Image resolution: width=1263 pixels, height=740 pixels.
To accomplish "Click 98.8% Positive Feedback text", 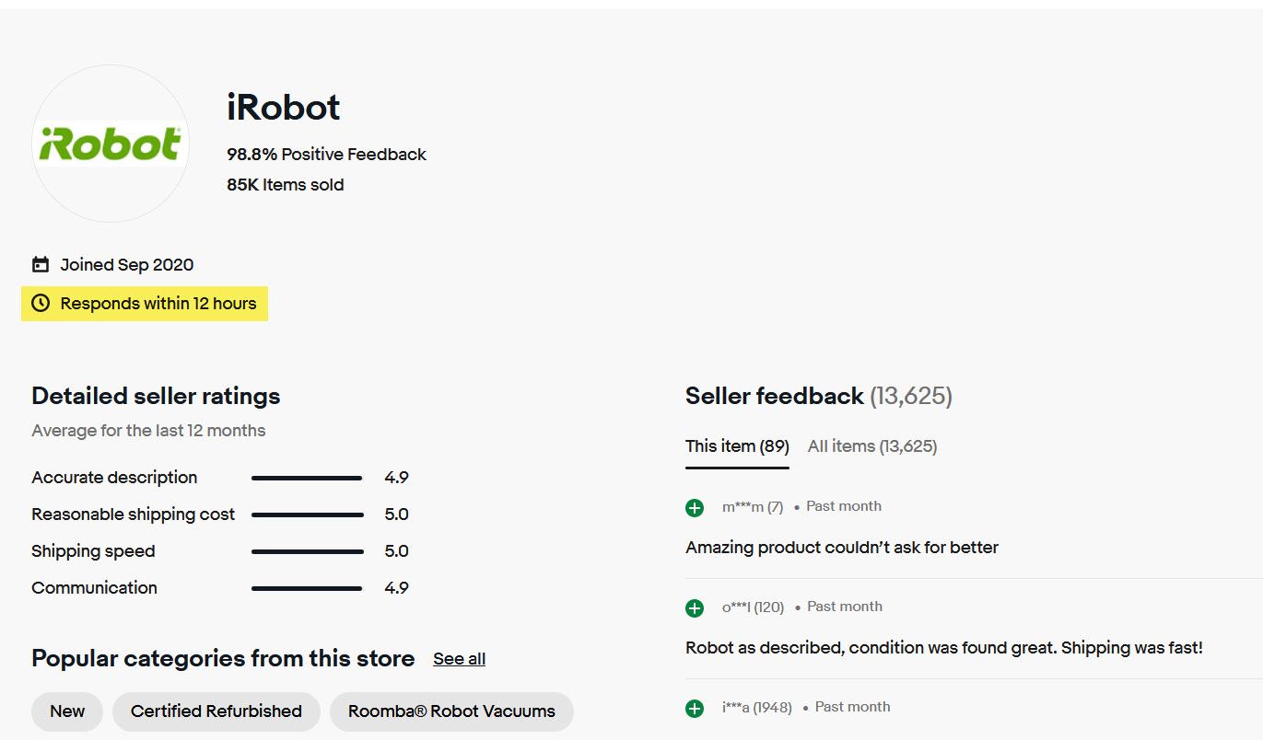I will click(x=326, y=155).
